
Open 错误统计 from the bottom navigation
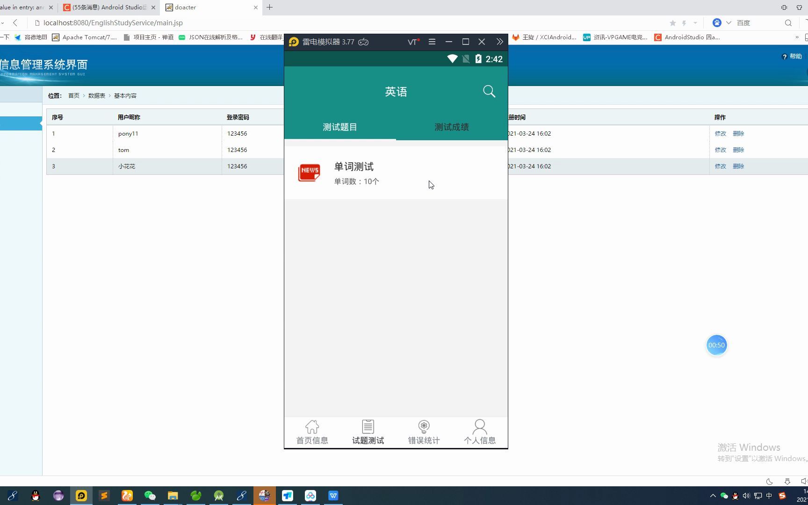[424, 431]
